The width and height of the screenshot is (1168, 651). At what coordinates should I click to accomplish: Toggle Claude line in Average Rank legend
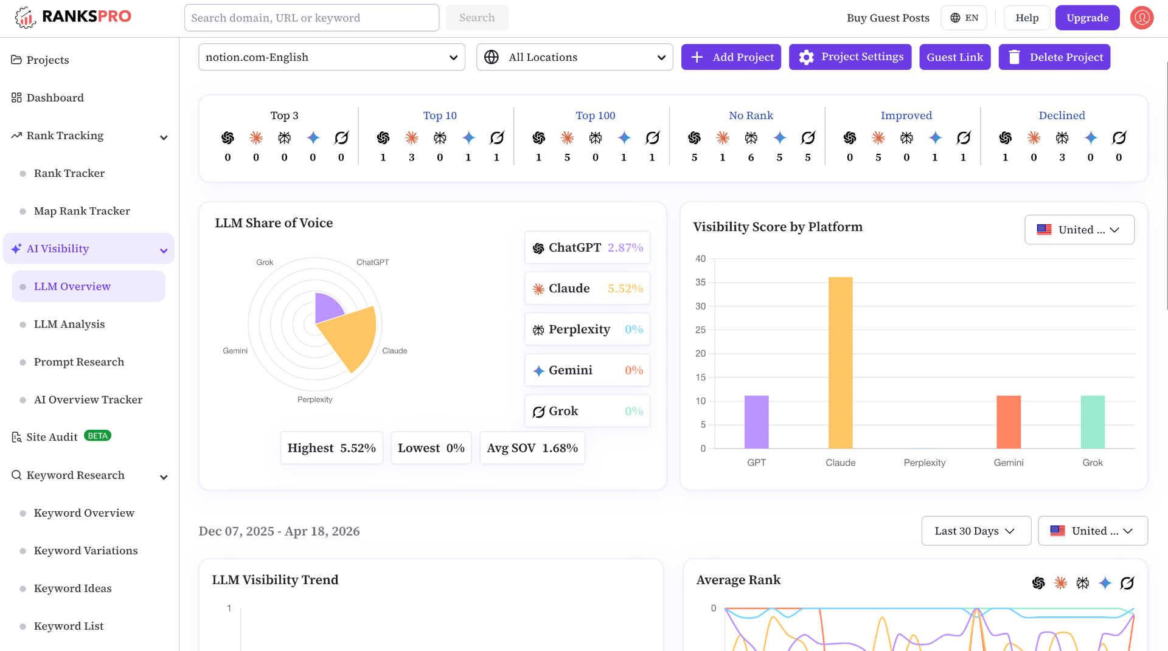coord(1060,583)
